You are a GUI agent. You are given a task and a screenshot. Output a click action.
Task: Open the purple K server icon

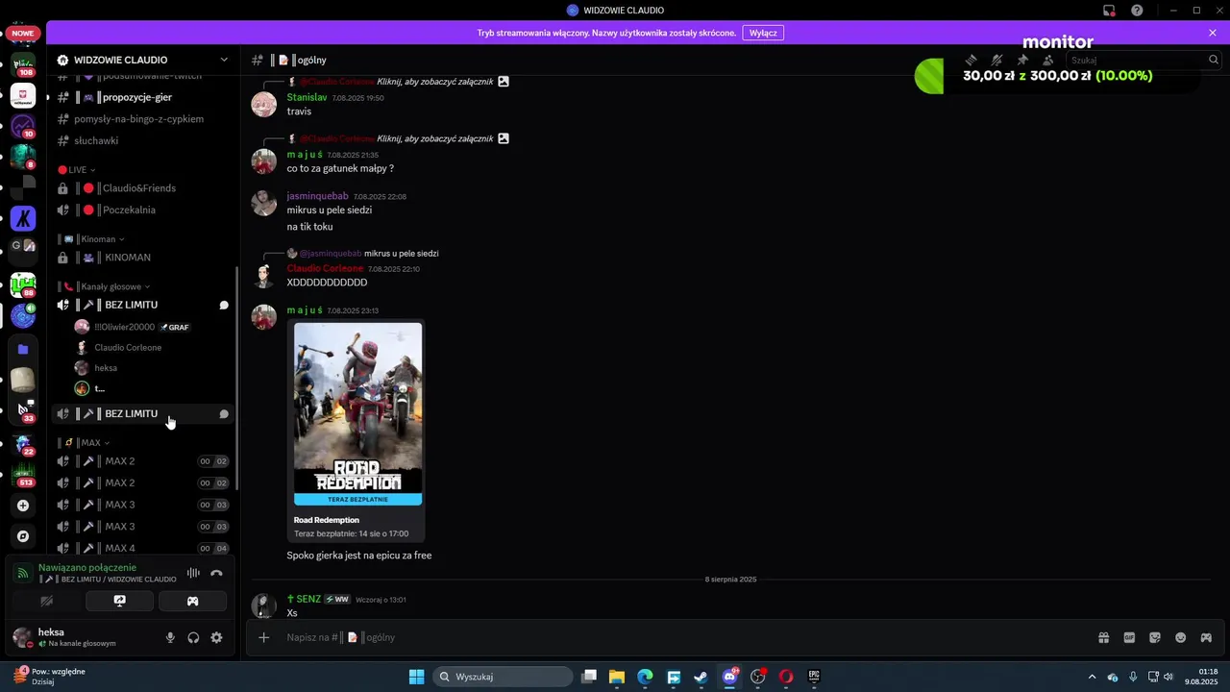(x=23, y=218)
